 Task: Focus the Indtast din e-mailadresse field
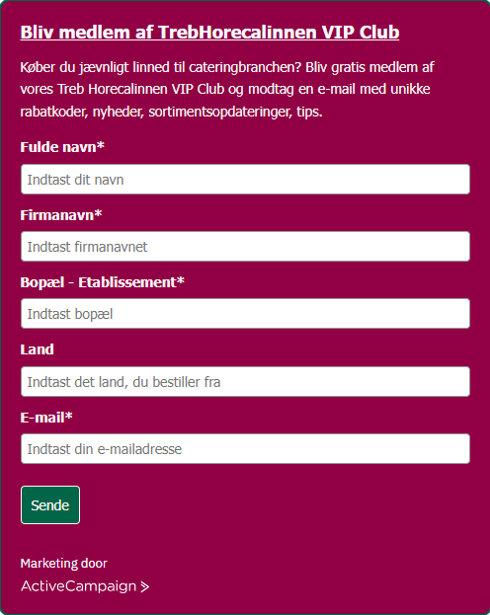tap(245, 449)
